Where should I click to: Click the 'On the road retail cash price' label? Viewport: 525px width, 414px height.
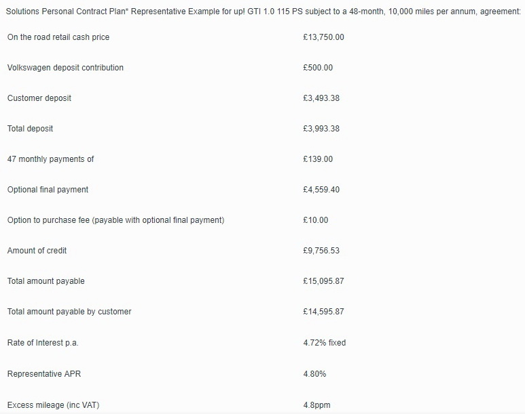(x=58, y=37)
